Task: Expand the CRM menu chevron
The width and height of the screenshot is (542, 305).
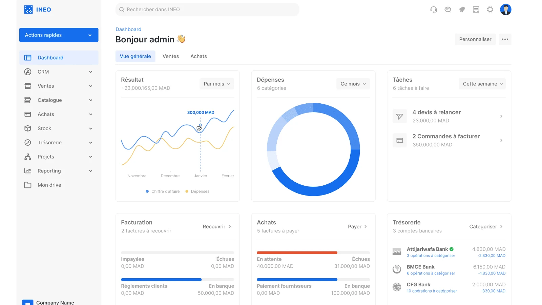Action: pyautogui.click(x=90, y=72)
